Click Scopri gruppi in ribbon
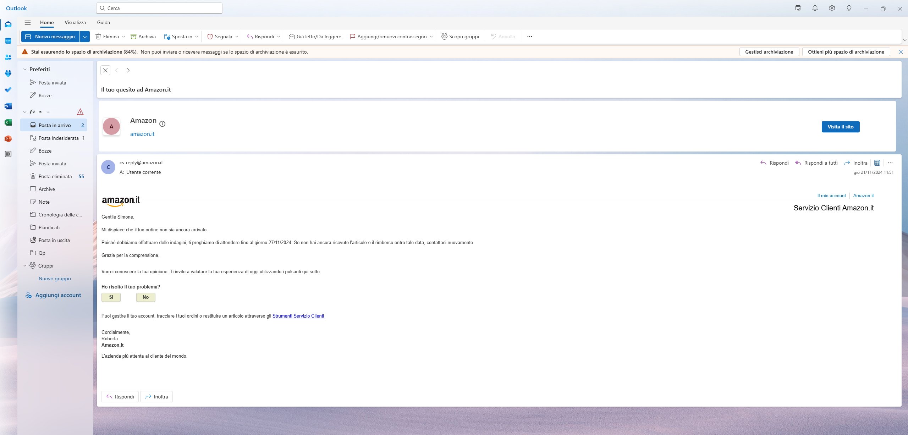The image size is (908, 435). (460, 37)
